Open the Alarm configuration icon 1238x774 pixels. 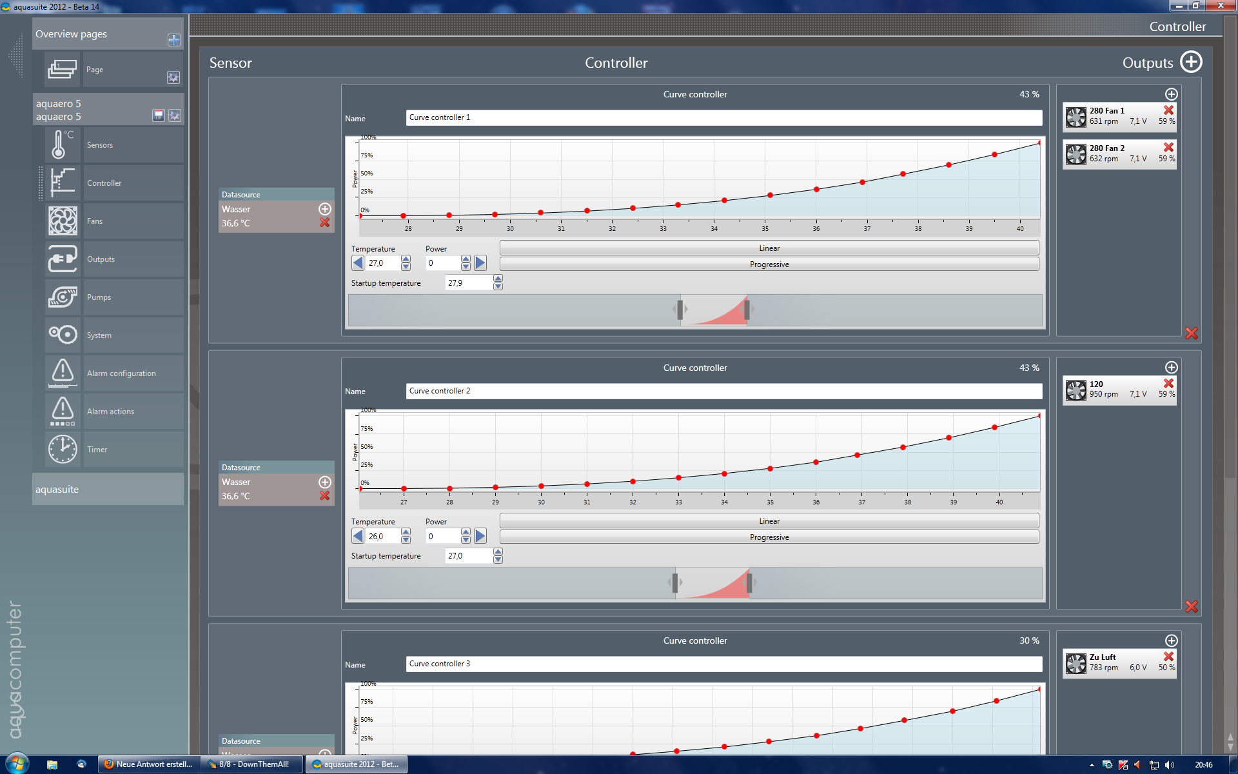pos(62,373)
